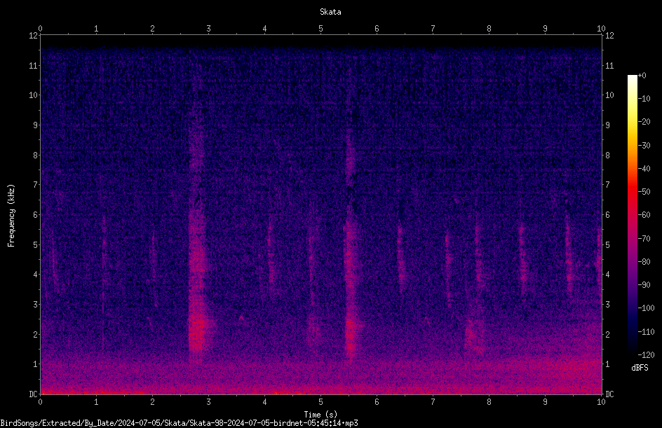Viewport: 662px width, 428px height.
Task: Click the "-50" value on the color scale
Action: click(x=644, y=192)
